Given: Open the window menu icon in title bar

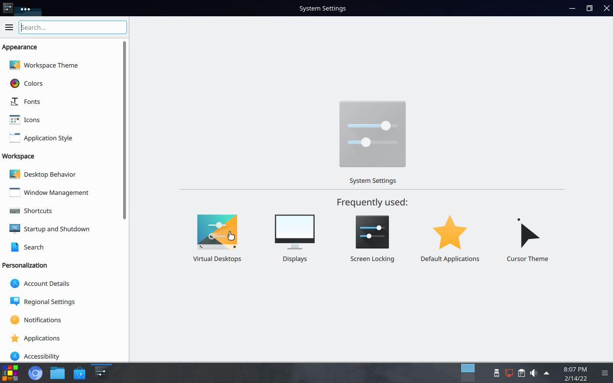Looking at the screenshot, I should pos(8,8).
